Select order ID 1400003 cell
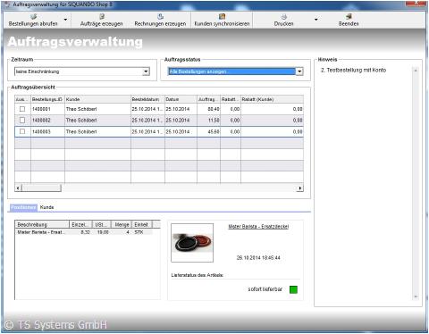 click(x=47, y=131)
